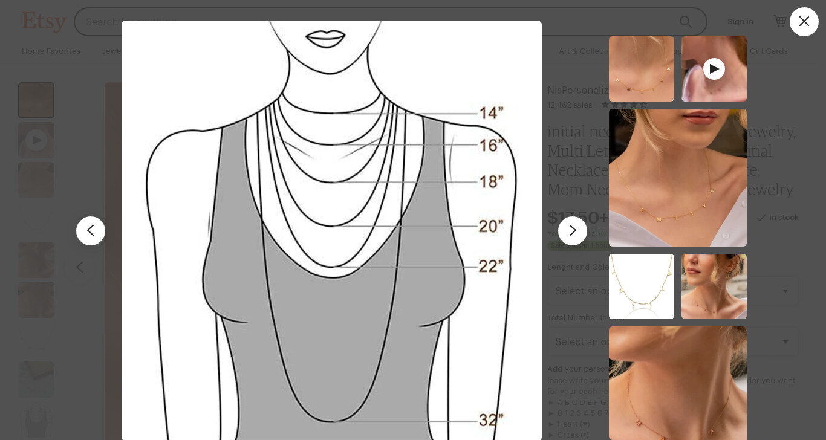The height and width of the screenshot is (440, 826).
Task: Click the shop star rating
Action: (x=624, y=105)
